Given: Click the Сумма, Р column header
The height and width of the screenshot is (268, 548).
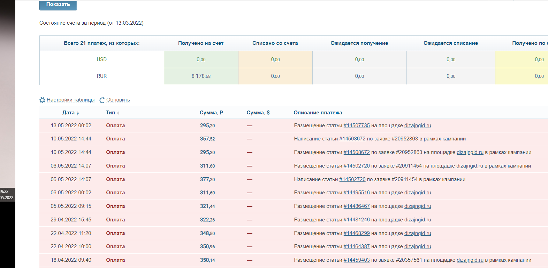Looking at the screenshot, I should point(211,113).
